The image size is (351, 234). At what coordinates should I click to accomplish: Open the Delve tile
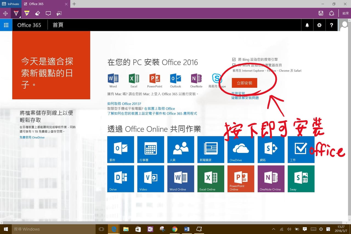pos(121,179)
